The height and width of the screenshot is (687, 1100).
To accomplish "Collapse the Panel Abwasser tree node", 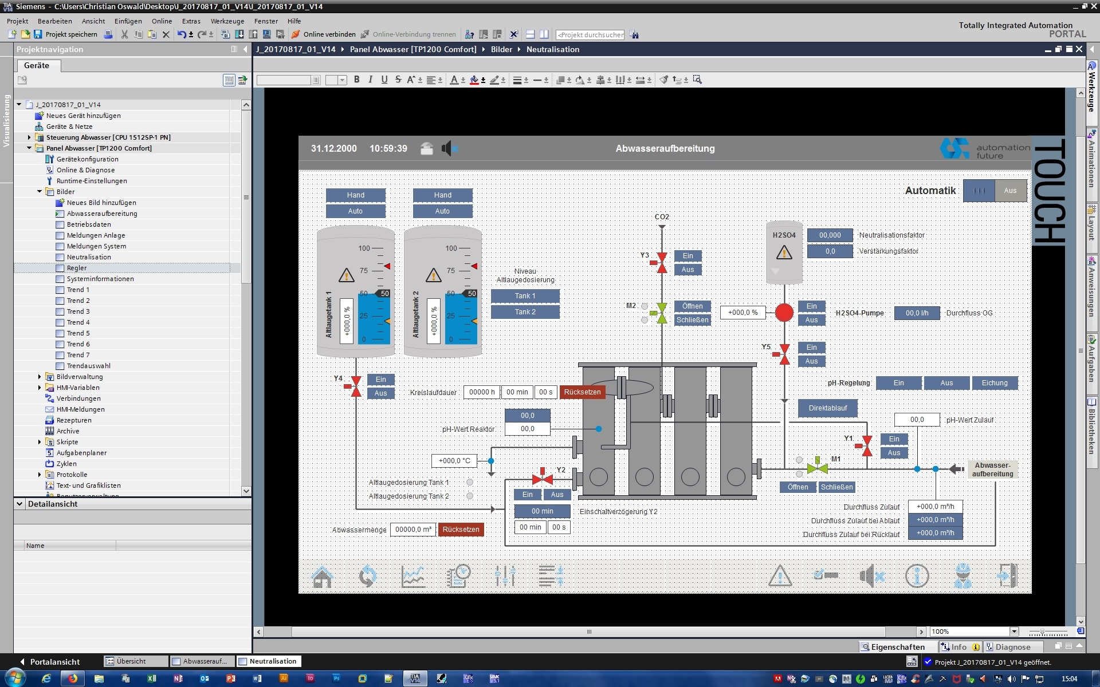I will coord(29,148).
